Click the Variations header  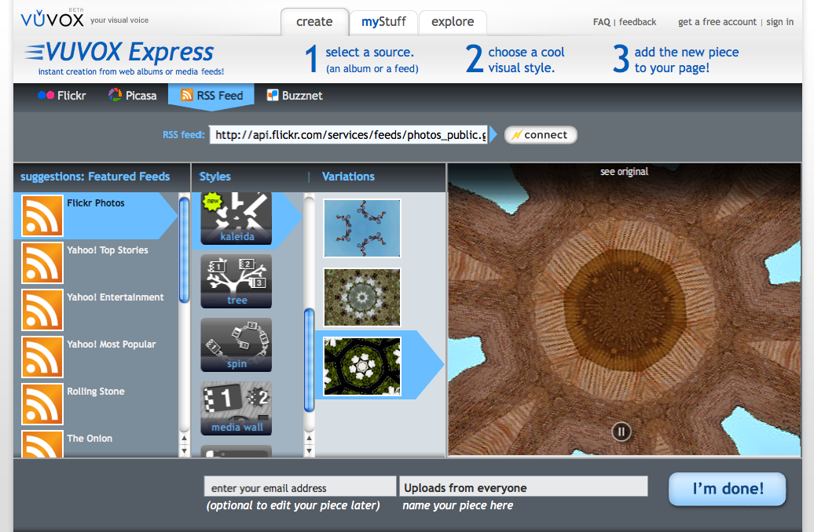click(348, 177)
